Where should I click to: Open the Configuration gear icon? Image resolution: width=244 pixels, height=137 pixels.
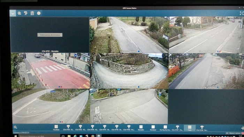[39, 13]
